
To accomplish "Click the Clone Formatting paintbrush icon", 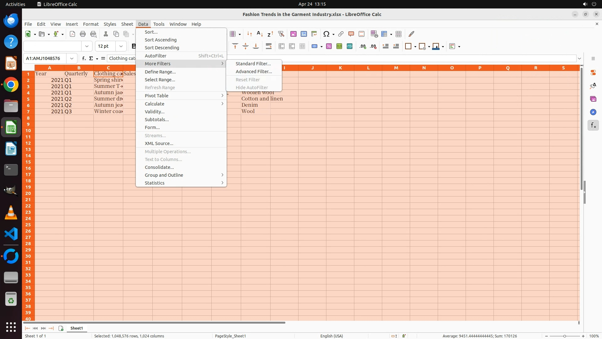I will pyautogui.click(x=411, y=34).
